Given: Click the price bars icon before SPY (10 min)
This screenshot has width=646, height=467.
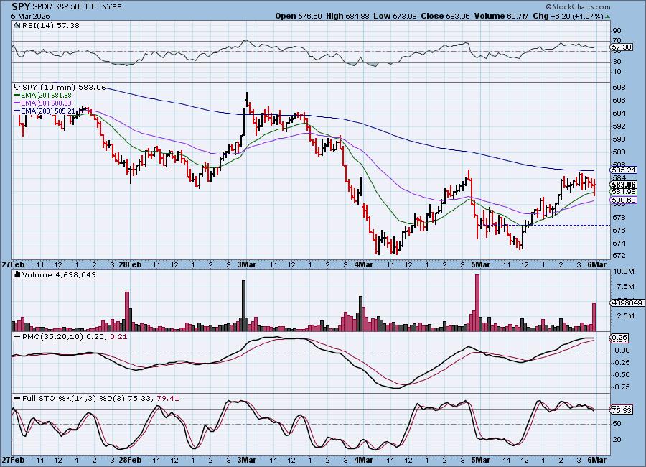Looking at the screenshot, I should tap(17, 88).
